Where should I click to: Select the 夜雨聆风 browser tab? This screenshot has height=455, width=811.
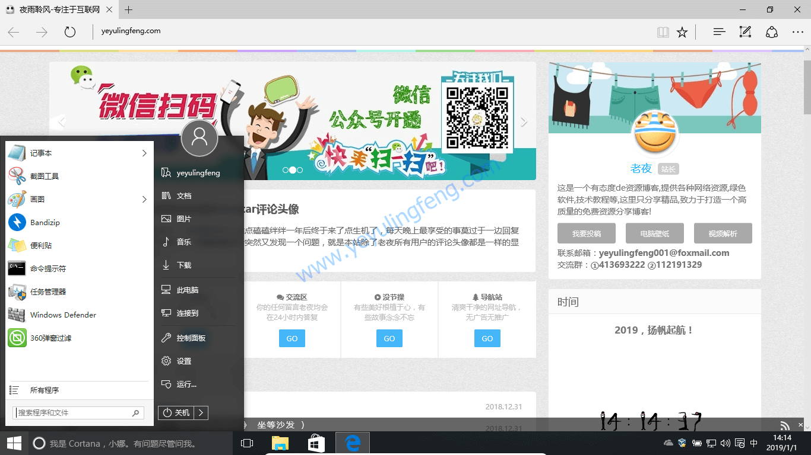[x=60, y=9]
